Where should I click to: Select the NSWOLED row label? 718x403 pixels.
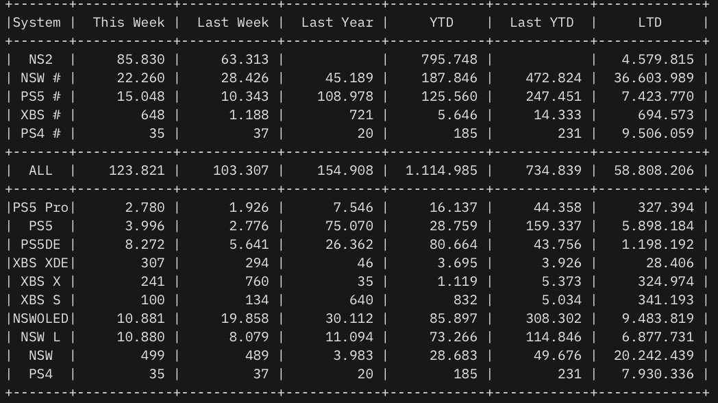pyautogui.click(x=40, y=318)
